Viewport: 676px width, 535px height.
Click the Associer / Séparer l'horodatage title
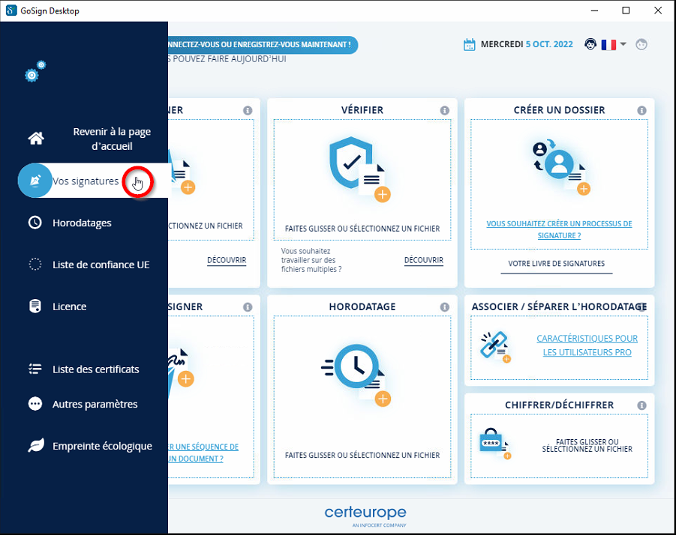point(559,307)
